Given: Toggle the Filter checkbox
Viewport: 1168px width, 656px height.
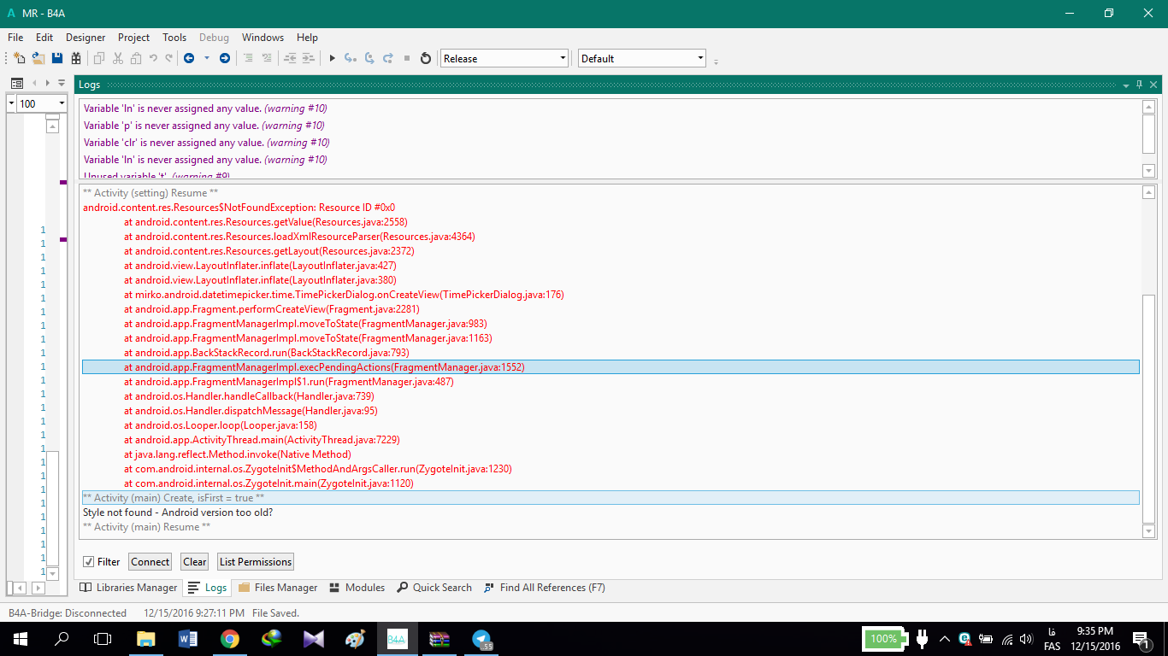Looking at the screenshot, I should pos(88,562).
